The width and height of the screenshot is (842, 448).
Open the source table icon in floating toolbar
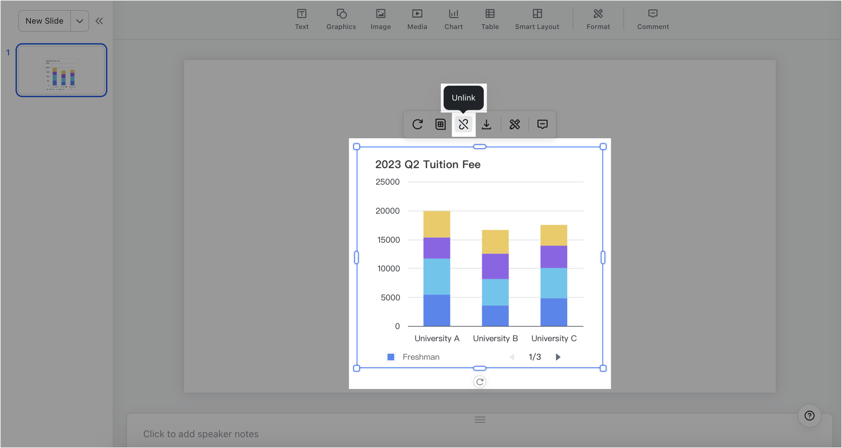point(441,124)
